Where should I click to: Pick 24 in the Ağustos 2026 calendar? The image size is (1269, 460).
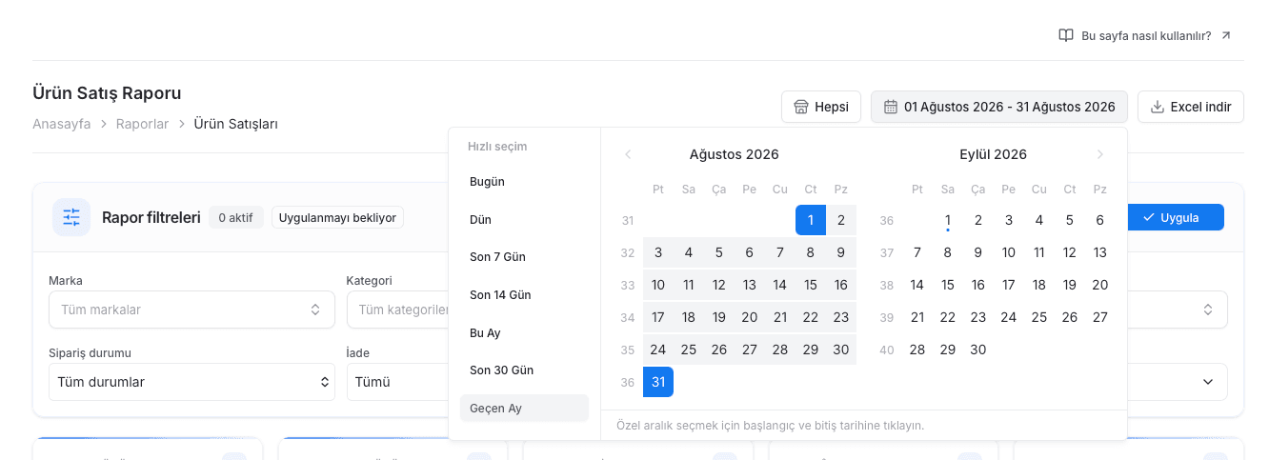click(x=658, y=350)
